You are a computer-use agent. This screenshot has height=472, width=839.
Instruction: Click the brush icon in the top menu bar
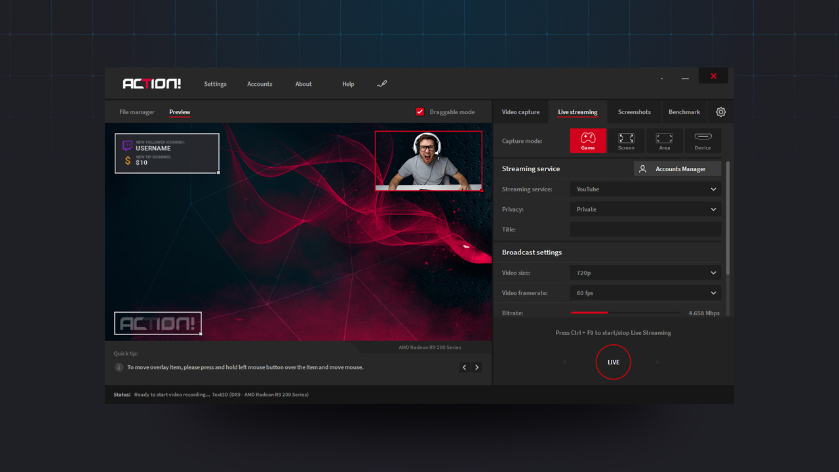382,83
